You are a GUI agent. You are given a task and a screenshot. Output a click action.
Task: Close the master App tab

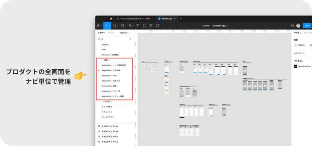(175, 19)
